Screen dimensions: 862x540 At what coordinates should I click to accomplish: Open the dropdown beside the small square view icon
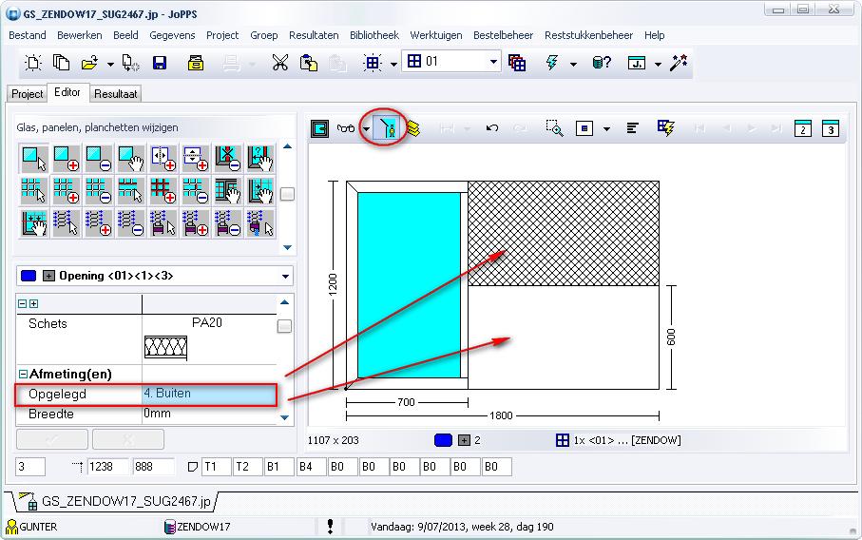[x=607, y=129]
